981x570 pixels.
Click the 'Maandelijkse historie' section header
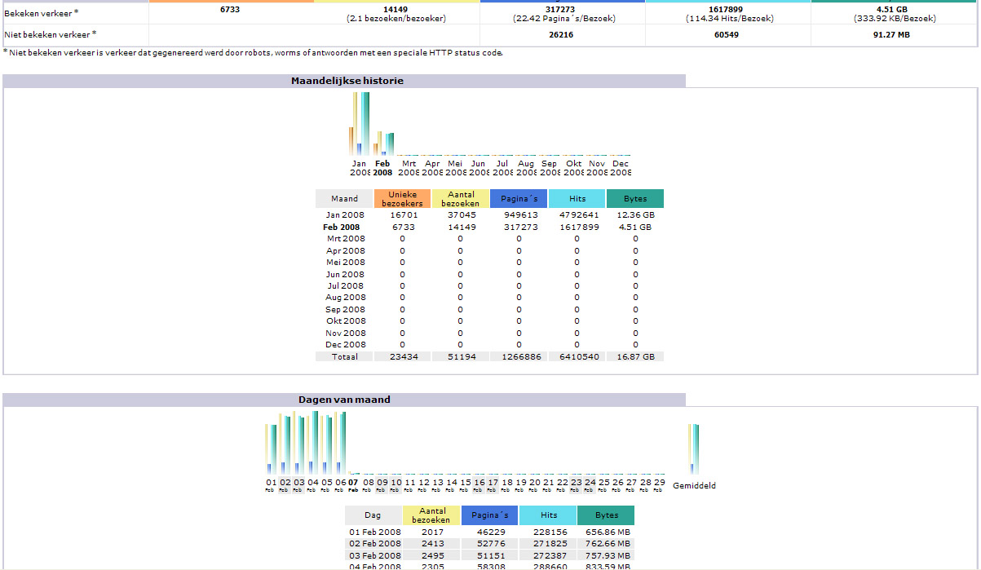click(x=347, y=81)
